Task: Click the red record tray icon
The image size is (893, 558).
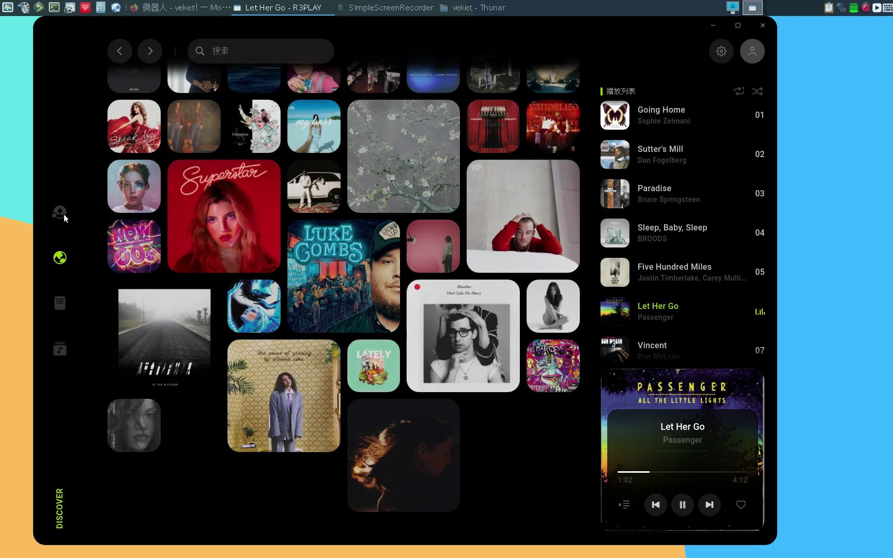Action: point(866,8)
